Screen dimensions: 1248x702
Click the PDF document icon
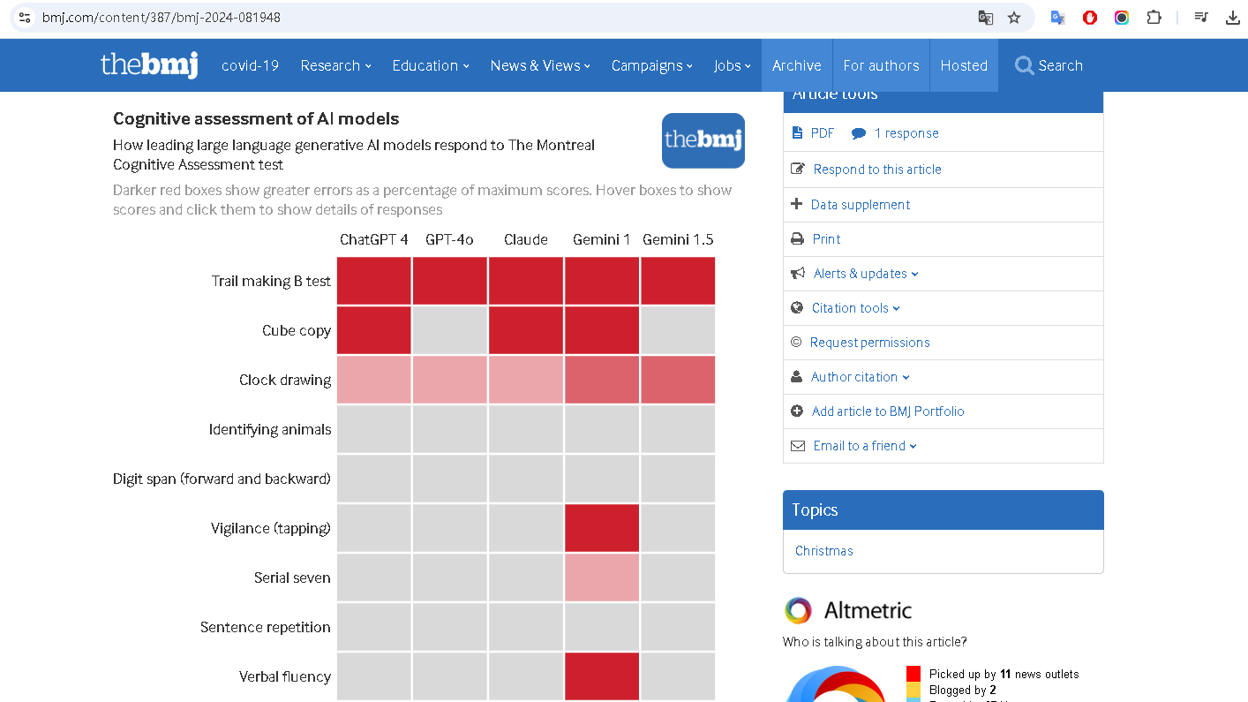797,133
